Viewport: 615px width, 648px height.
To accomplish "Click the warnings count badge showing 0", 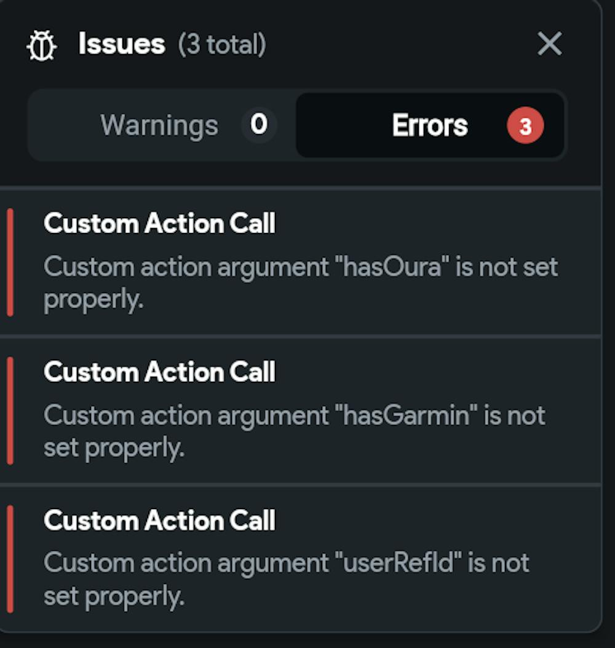I will 258,125.
